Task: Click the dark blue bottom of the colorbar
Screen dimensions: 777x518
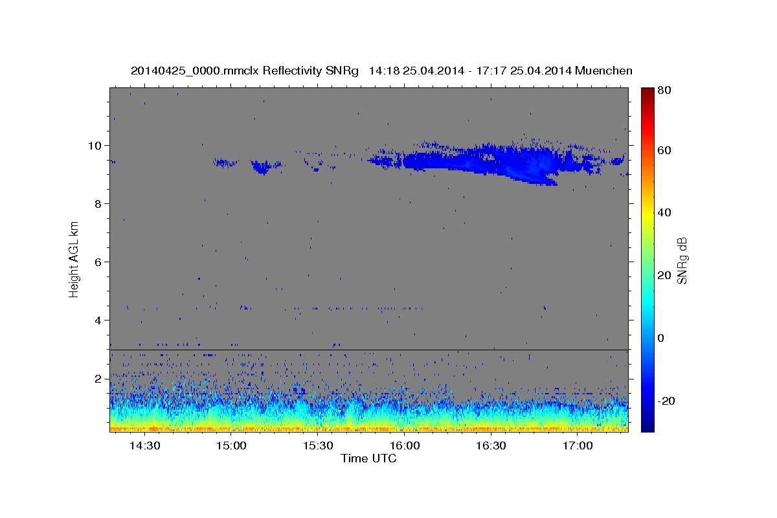Action: [x=647, y=424]
